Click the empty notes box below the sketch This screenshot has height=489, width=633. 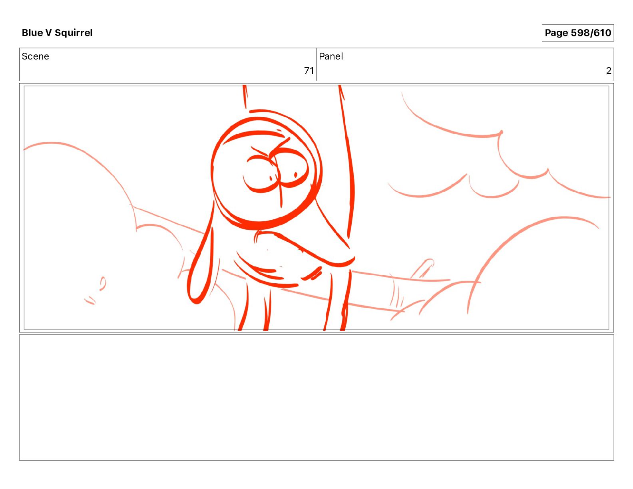click(316, 398)
